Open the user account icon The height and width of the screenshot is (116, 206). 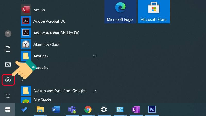click(x=8, y=34)
